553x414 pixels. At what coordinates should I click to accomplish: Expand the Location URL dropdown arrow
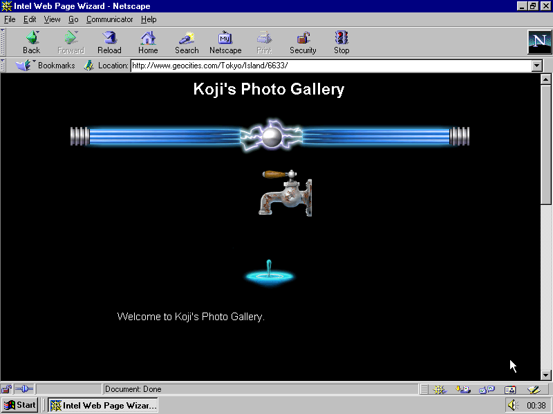click(537, 66)
